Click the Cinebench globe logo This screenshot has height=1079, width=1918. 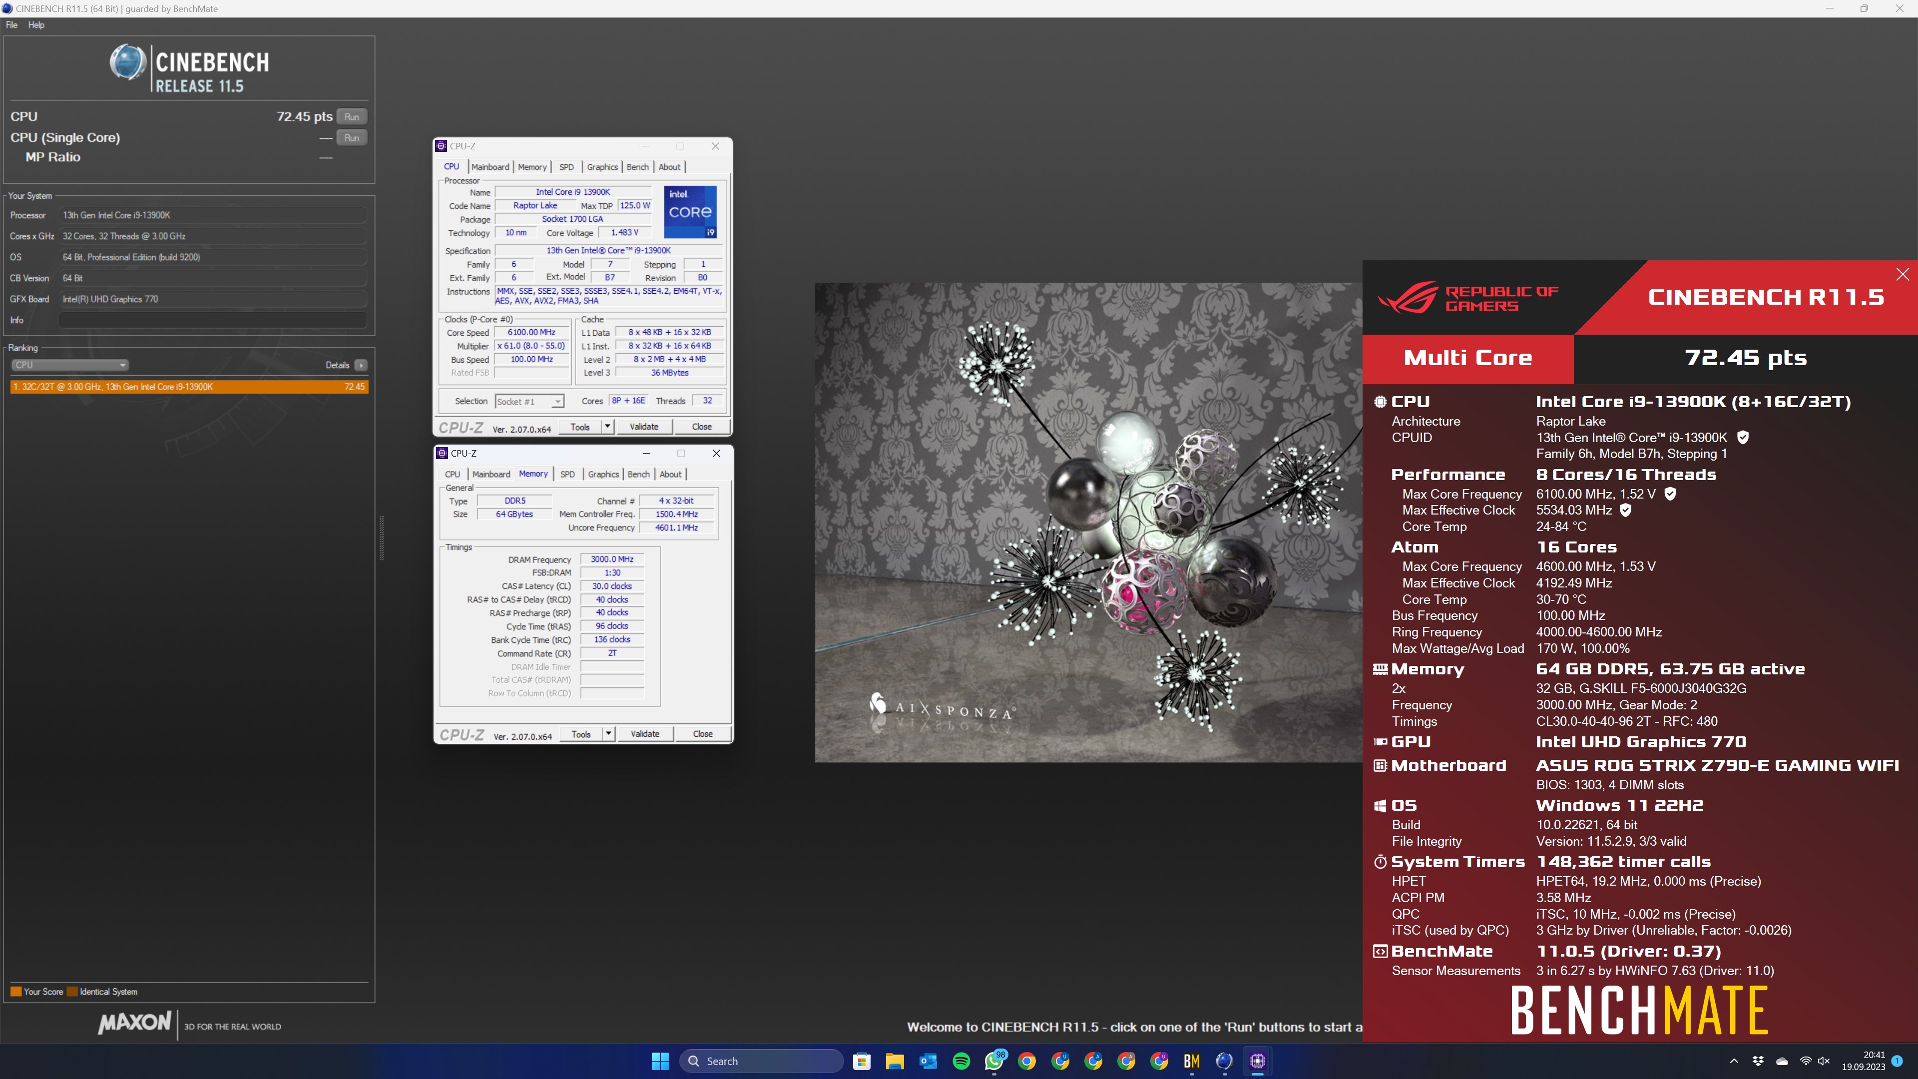coord(128,62)
